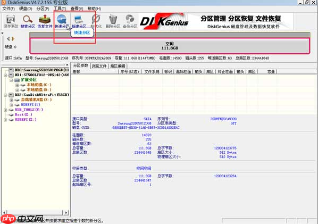Close the disk tree panel with its x

click(x=67, y=65)
